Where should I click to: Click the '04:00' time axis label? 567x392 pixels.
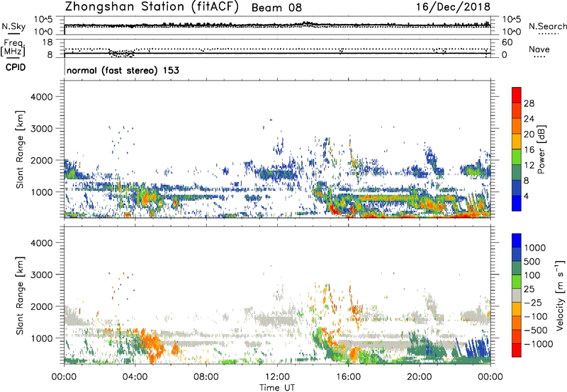click(x=135, y=377)
